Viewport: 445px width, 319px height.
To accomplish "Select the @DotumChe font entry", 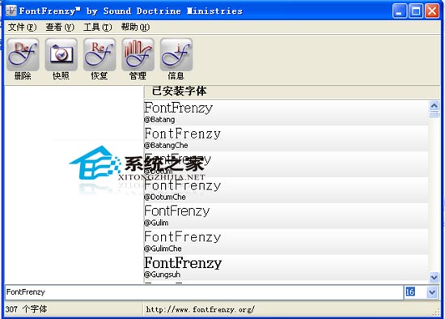I will 286,190.
